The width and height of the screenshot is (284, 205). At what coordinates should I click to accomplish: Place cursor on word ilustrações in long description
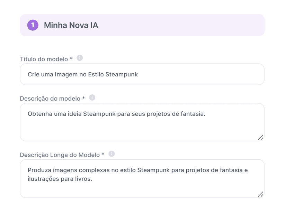[42, 179]
